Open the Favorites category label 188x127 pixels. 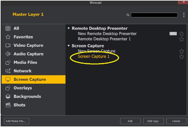point(23,37)
